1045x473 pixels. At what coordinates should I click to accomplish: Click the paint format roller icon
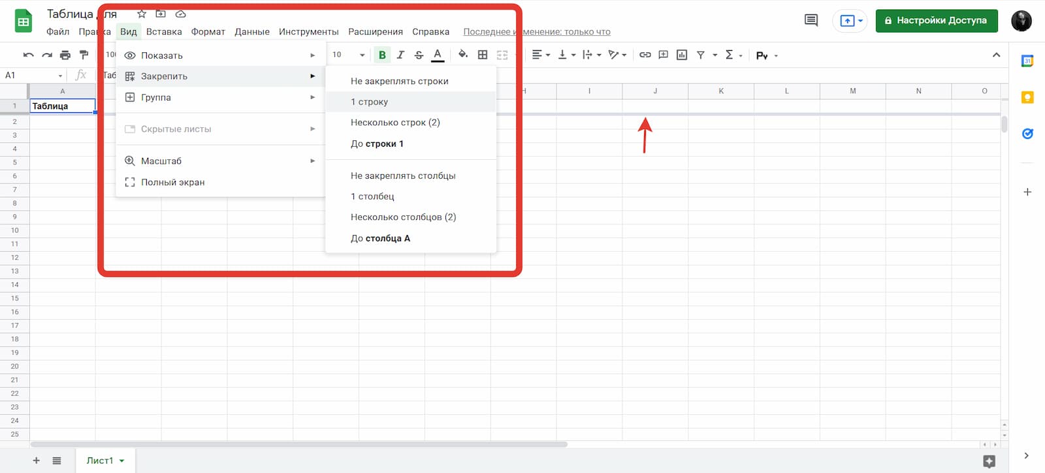click(84, 55)
